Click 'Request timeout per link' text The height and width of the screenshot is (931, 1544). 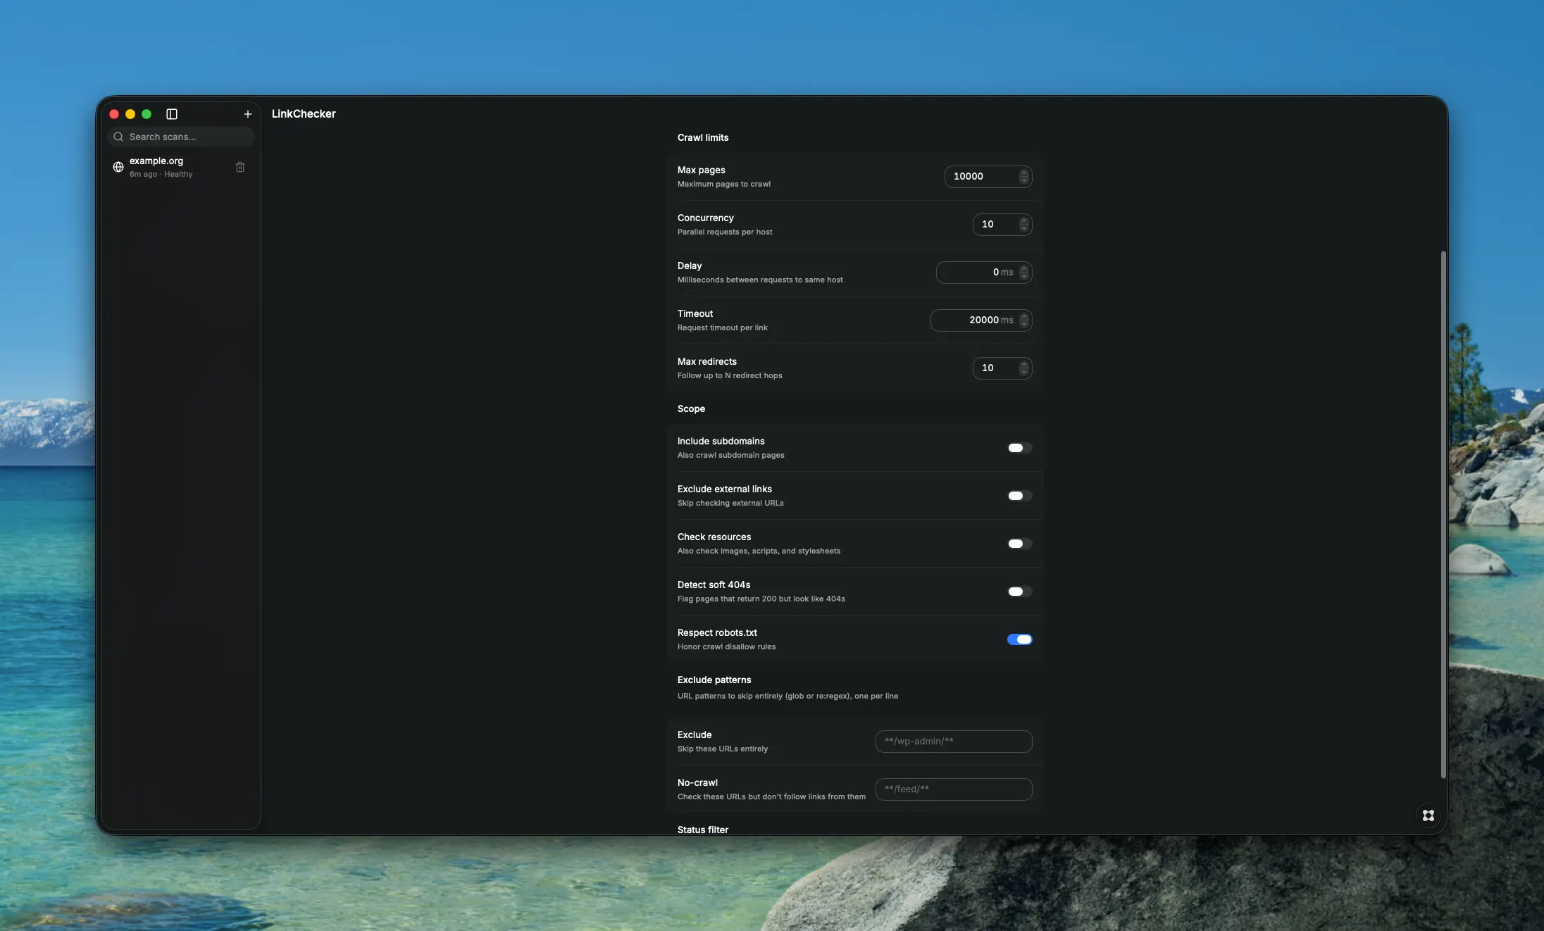click(x=723, y=327)
